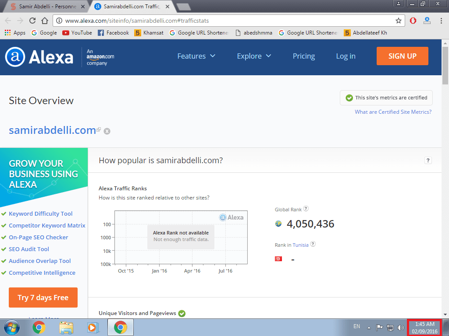
Task: Open the samirabdelli.com site link
Action: tap(53, 130)
